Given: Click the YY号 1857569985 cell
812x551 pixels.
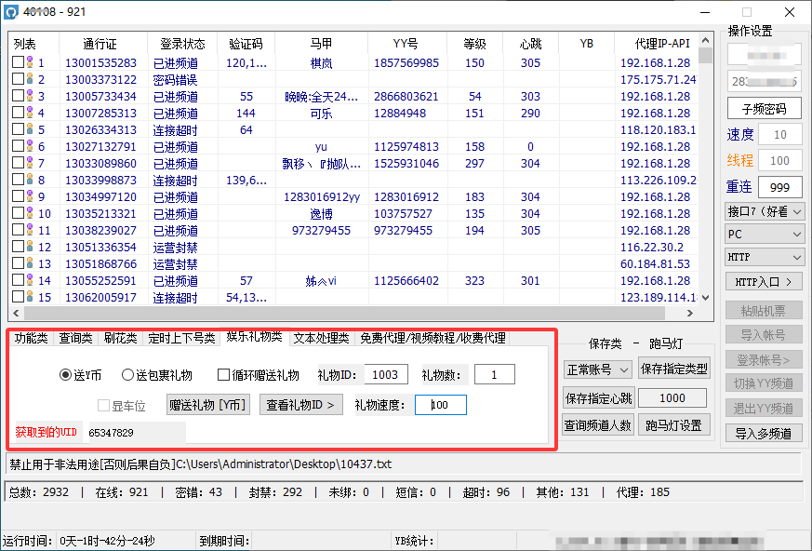Looking at the screenshot, I should pyautogui.click(x=406, y=62).
